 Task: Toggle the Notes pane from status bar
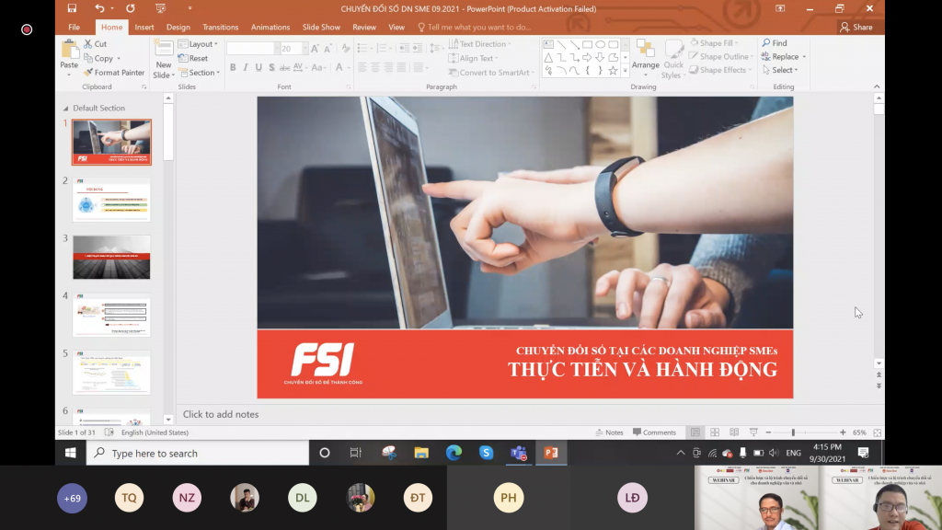pyautogui.click(x=609, y=432)
